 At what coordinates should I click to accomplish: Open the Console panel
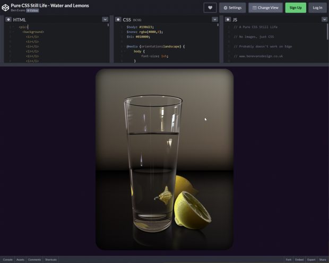click(x=7, y=259)
